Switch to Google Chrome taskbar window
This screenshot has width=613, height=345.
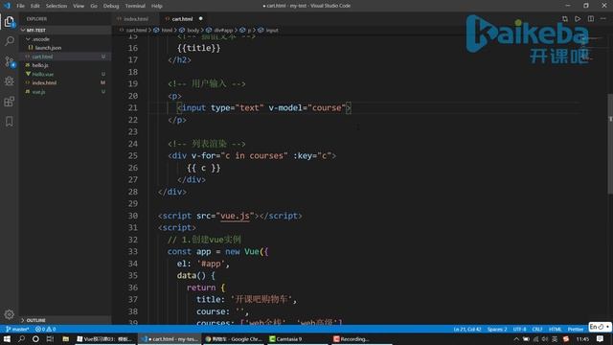tap(234, 338)
